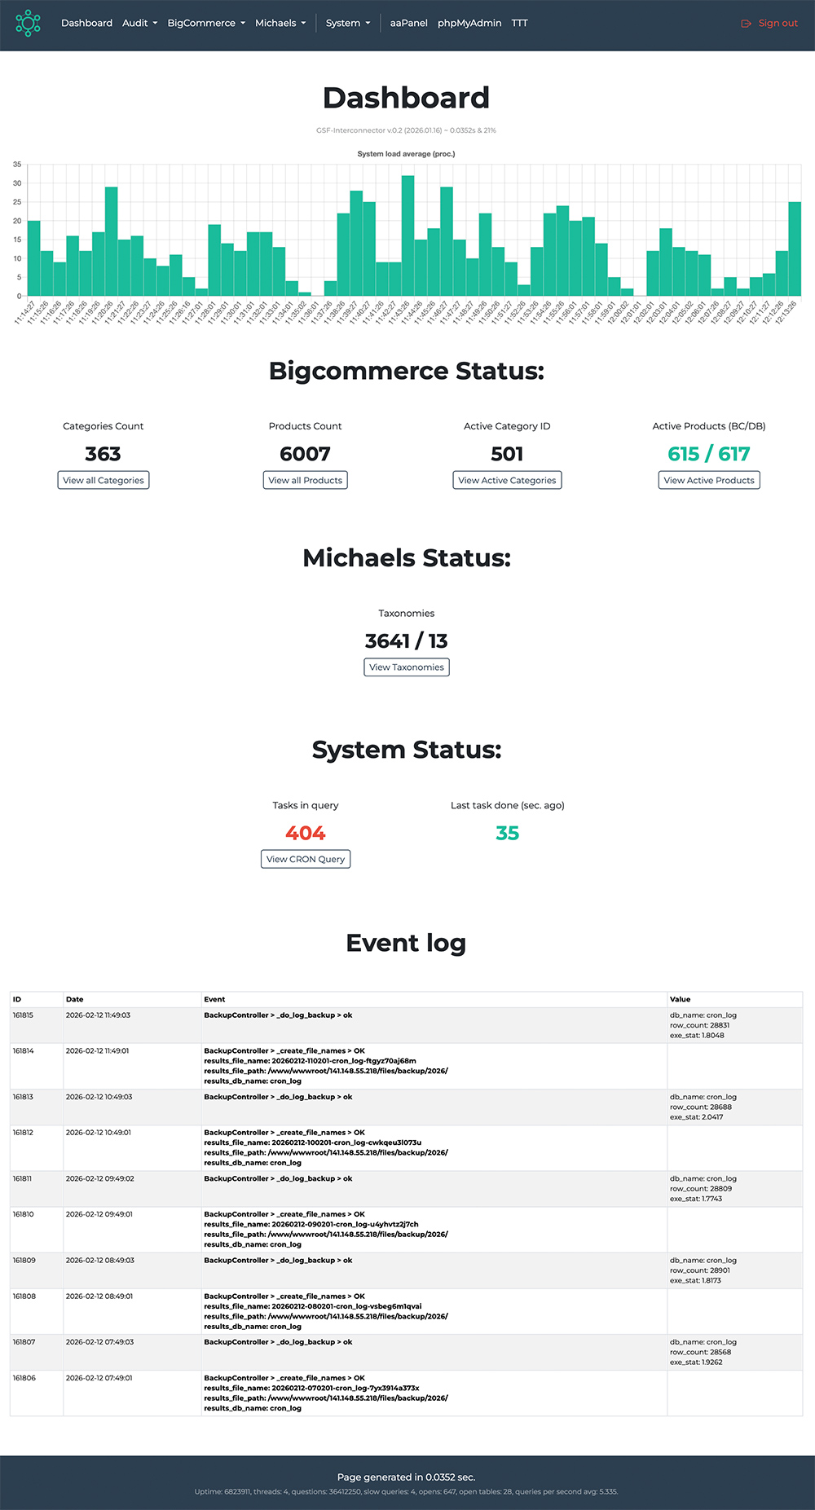Image resolution: width=815 pixels, height=1510 pixels.
Task: Click the GSF-Interconnector version subtitle
Action: 407,130
